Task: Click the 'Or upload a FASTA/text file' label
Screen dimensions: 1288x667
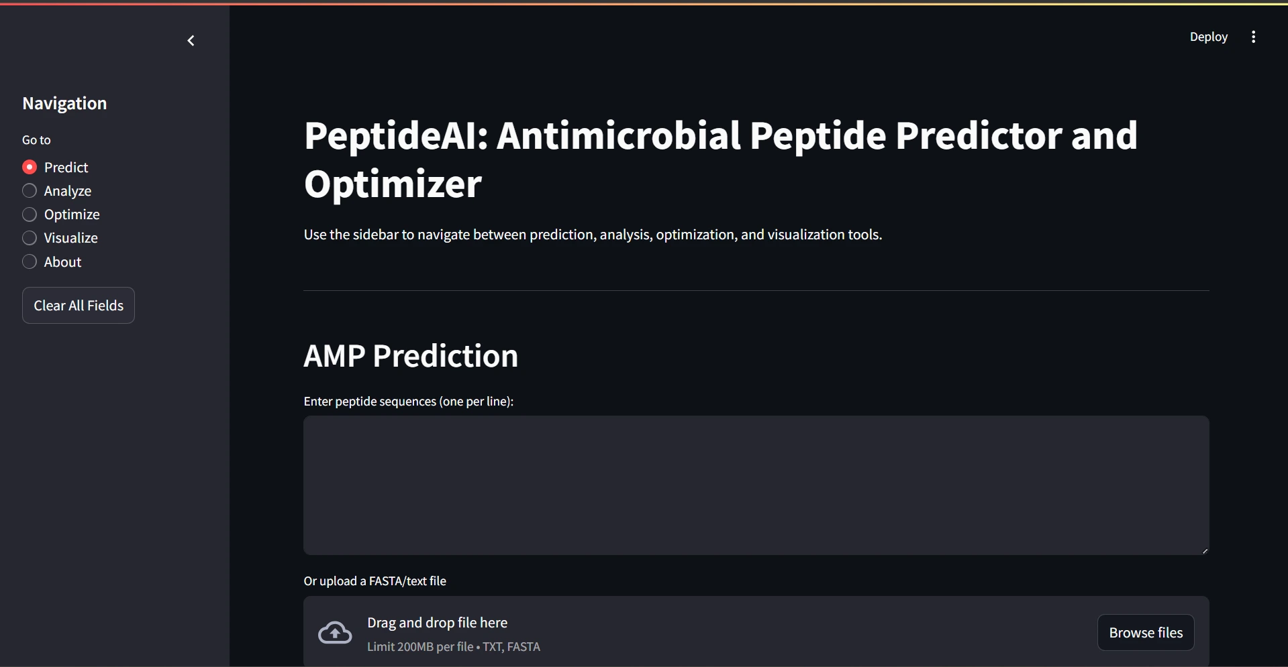Action: coord(375,581)
